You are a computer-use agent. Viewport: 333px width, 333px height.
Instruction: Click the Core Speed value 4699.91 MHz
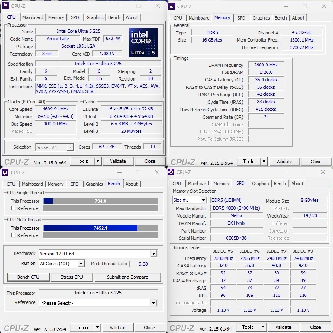click(56, 109)
